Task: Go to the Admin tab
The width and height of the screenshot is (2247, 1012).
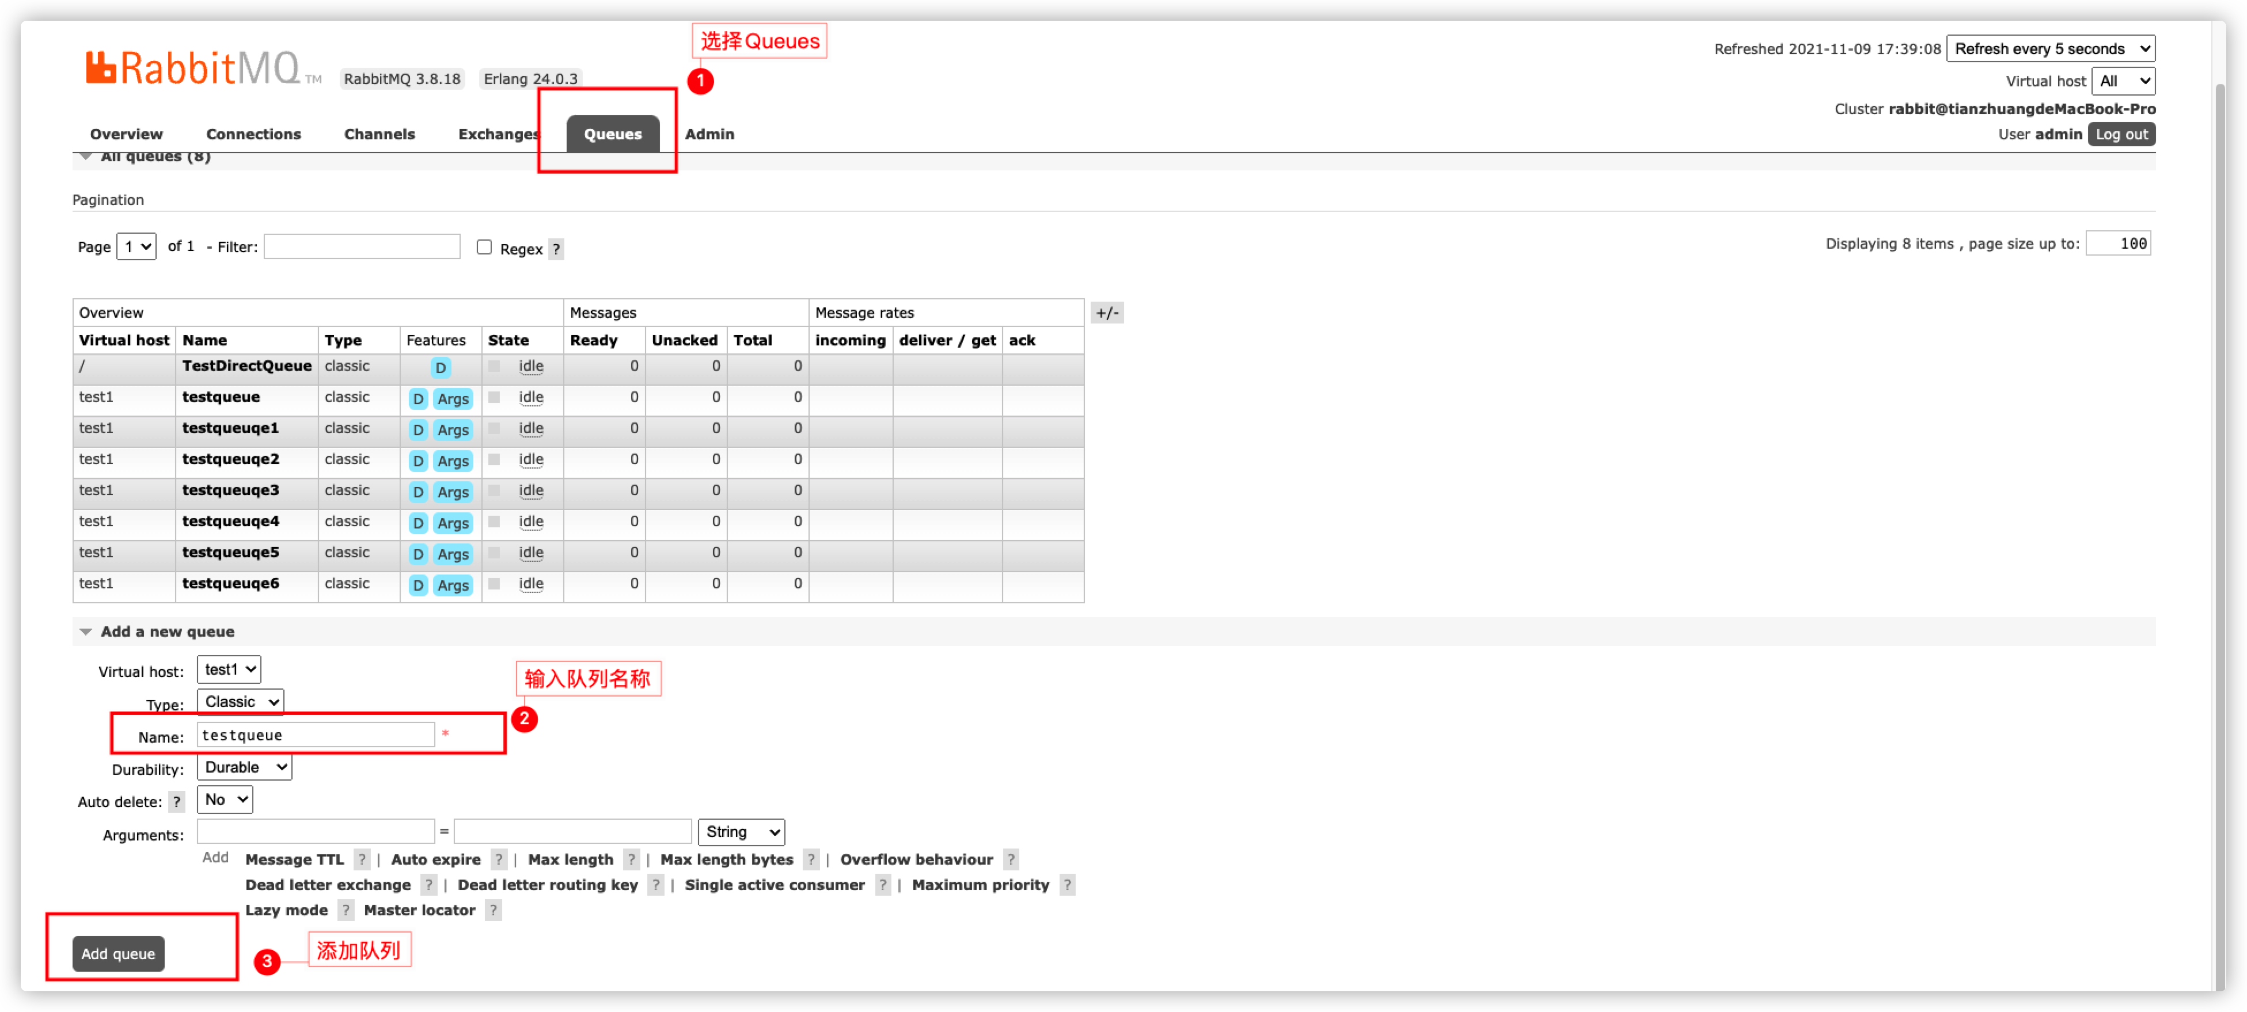Action: [x=709, y=134]
